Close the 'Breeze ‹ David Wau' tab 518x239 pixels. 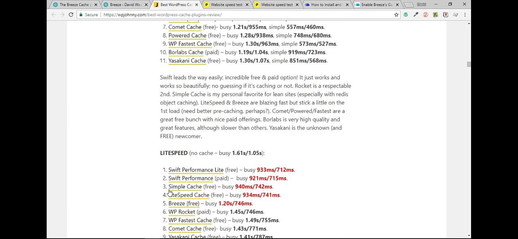[x=146, y=4]
